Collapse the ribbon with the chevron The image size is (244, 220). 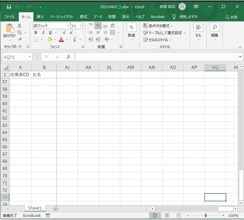pos(240,47)
